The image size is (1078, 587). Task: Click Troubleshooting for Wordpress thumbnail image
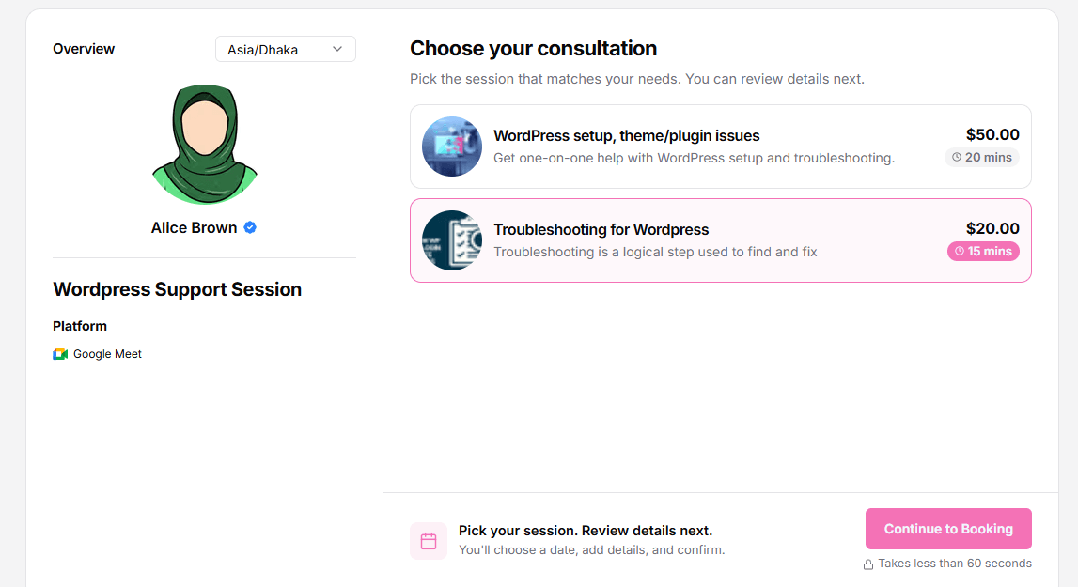click(x=452, y=240)
